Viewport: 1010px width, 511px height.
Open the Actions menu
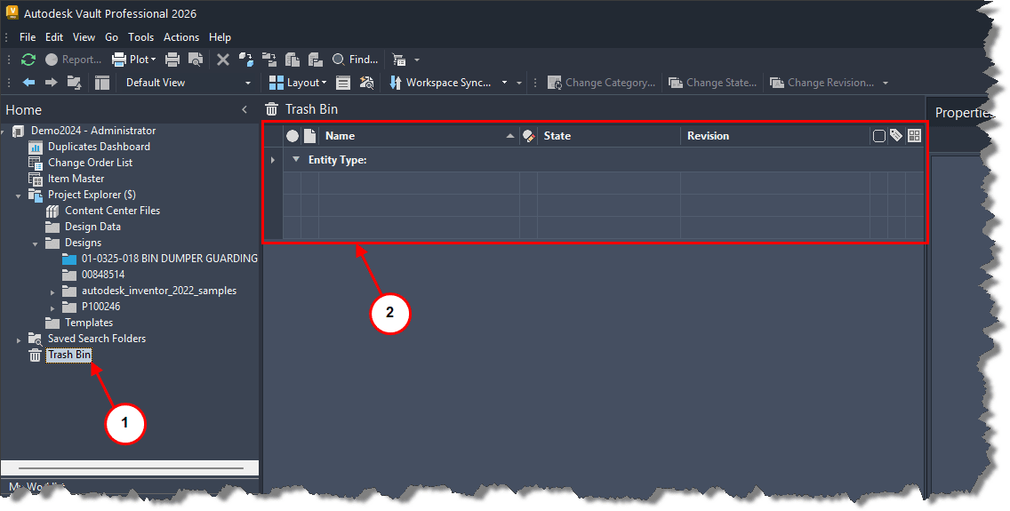coord(181,37)
